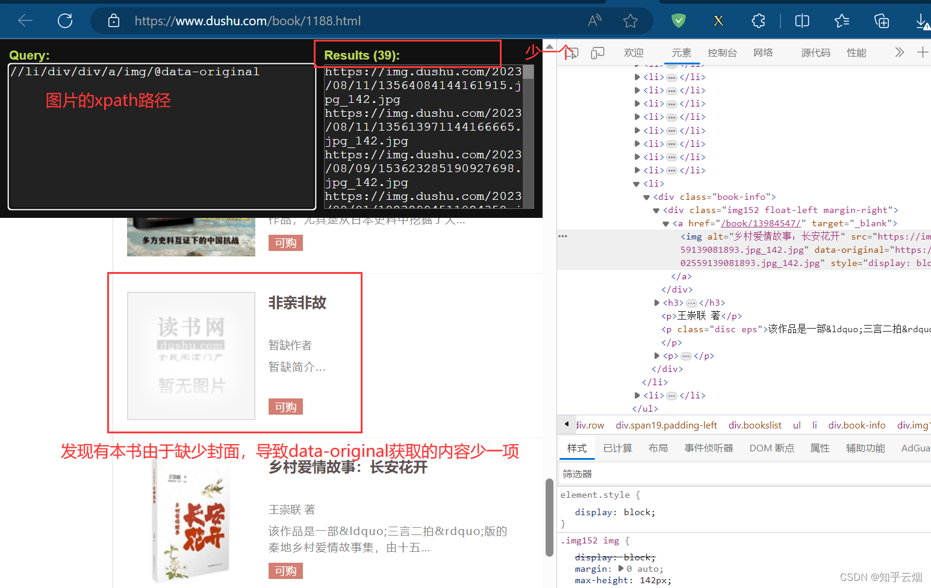The height and width of the screenshot is (588, 931).
Task: Click the page vertical scrollbar thumb
Action: point(549,518)
